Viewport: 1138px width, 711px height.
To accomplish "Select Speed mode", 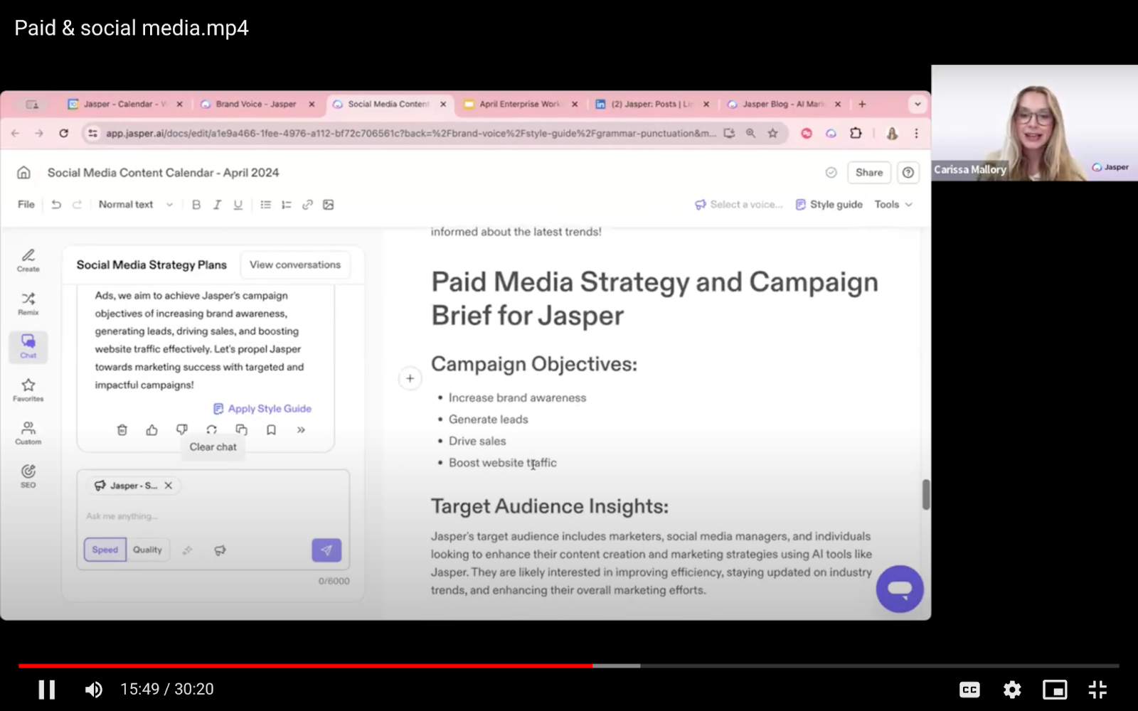I will click(x=105, y=550).
